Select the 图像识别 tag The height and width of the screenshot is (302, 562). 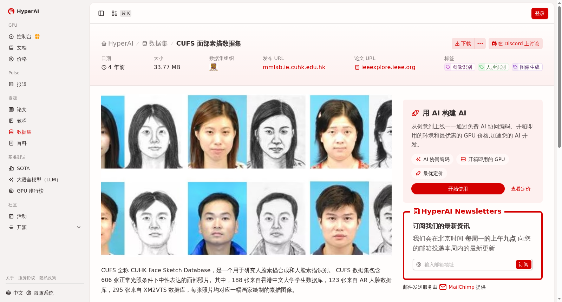459,67
